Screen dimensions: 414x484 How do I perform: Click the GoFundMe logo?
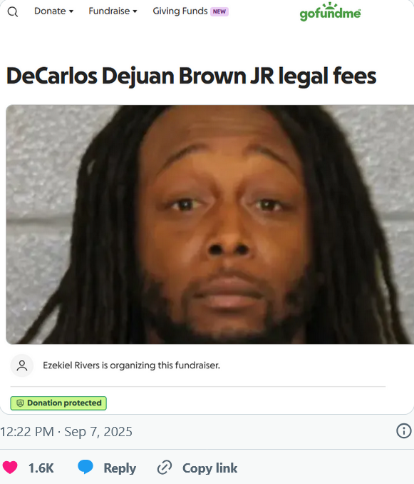pyautogui.click(x=330, y=11)
